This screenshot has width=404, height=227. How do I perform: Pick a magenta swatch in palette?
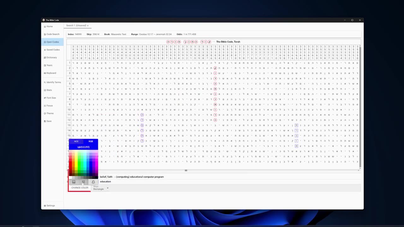click(96, 163)
